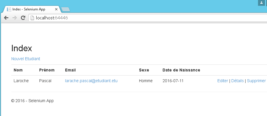Click the page info icon beside localhost
This screenshot has width=267, height=116.
pos(33,18)
